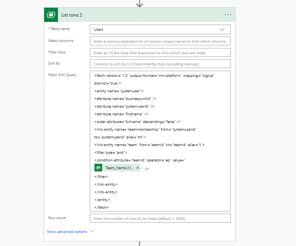Click the 'distinct="true">' line
296x246 pixels.
point(107,83)
